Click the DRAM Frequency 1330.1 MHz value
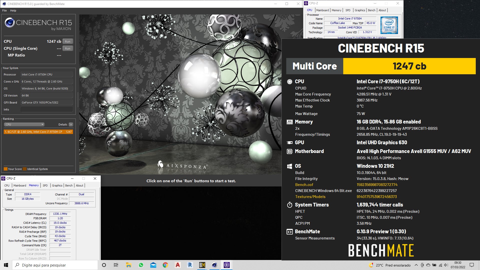Screen dimensions: 480x270 pyautogui.click(x=60, y=214)
